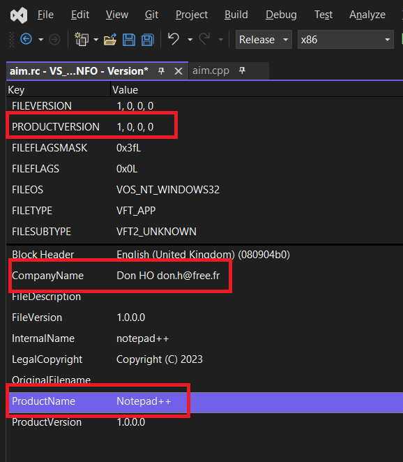Expand the undo history dropdown arrow

[x=190, y=40]
